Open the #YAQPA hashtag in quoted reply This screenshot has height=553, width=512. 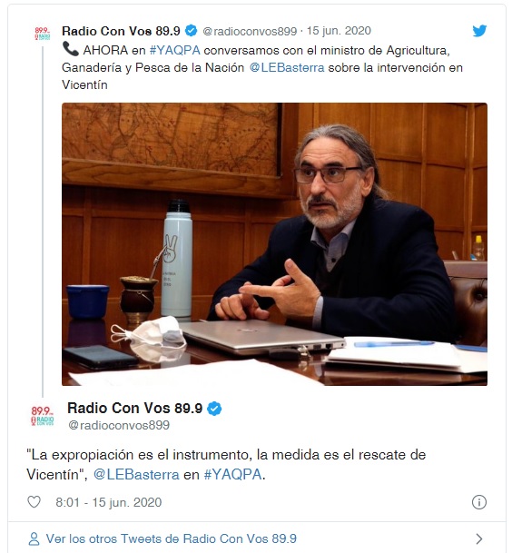(x=233, y=474)
